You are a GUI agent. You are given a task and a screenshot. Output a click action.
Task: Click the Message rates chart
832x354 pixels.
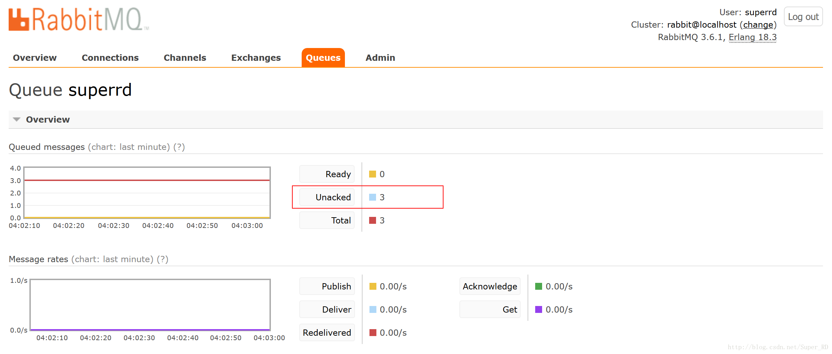coord(150,305)
